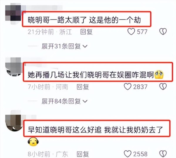Dislike the Guangdong comment with broken heart
This screenshot has height=158, width=176.
(163, 154)
